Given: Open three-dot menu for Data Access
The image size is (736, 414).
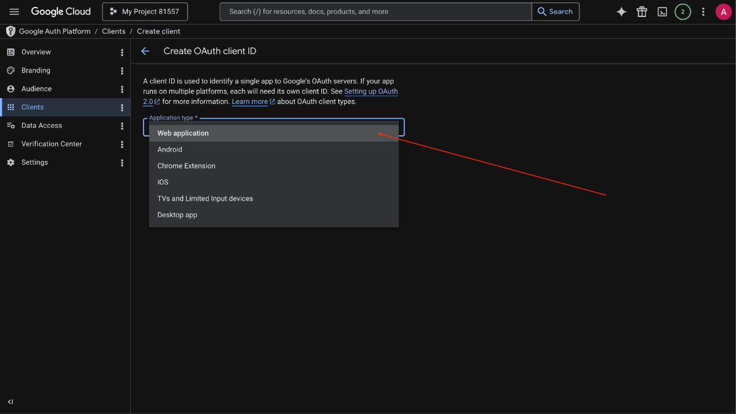Looking at the screenshot, I should click(x=122, y=126).
